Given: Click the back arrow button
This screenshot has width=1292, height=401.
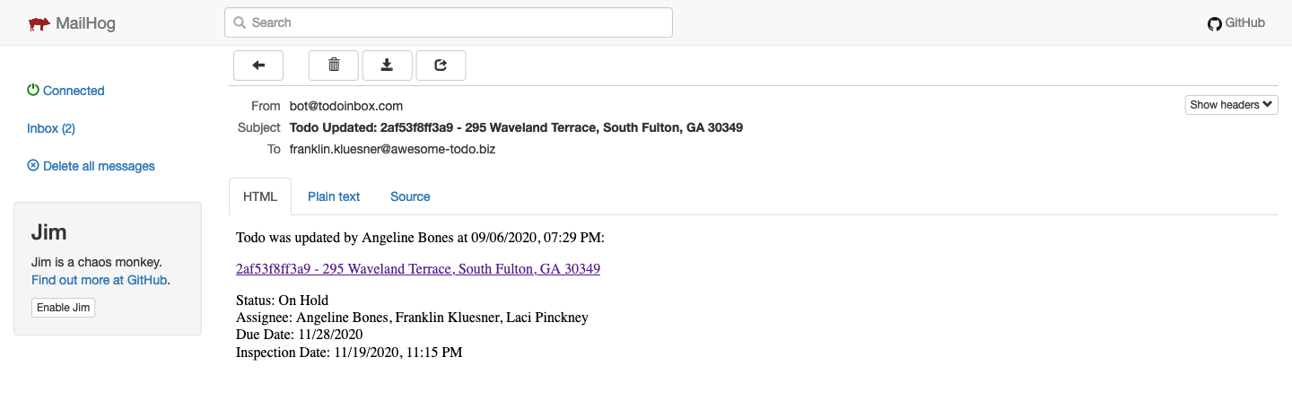Looking at the screenshot, I should pos(258,65).
